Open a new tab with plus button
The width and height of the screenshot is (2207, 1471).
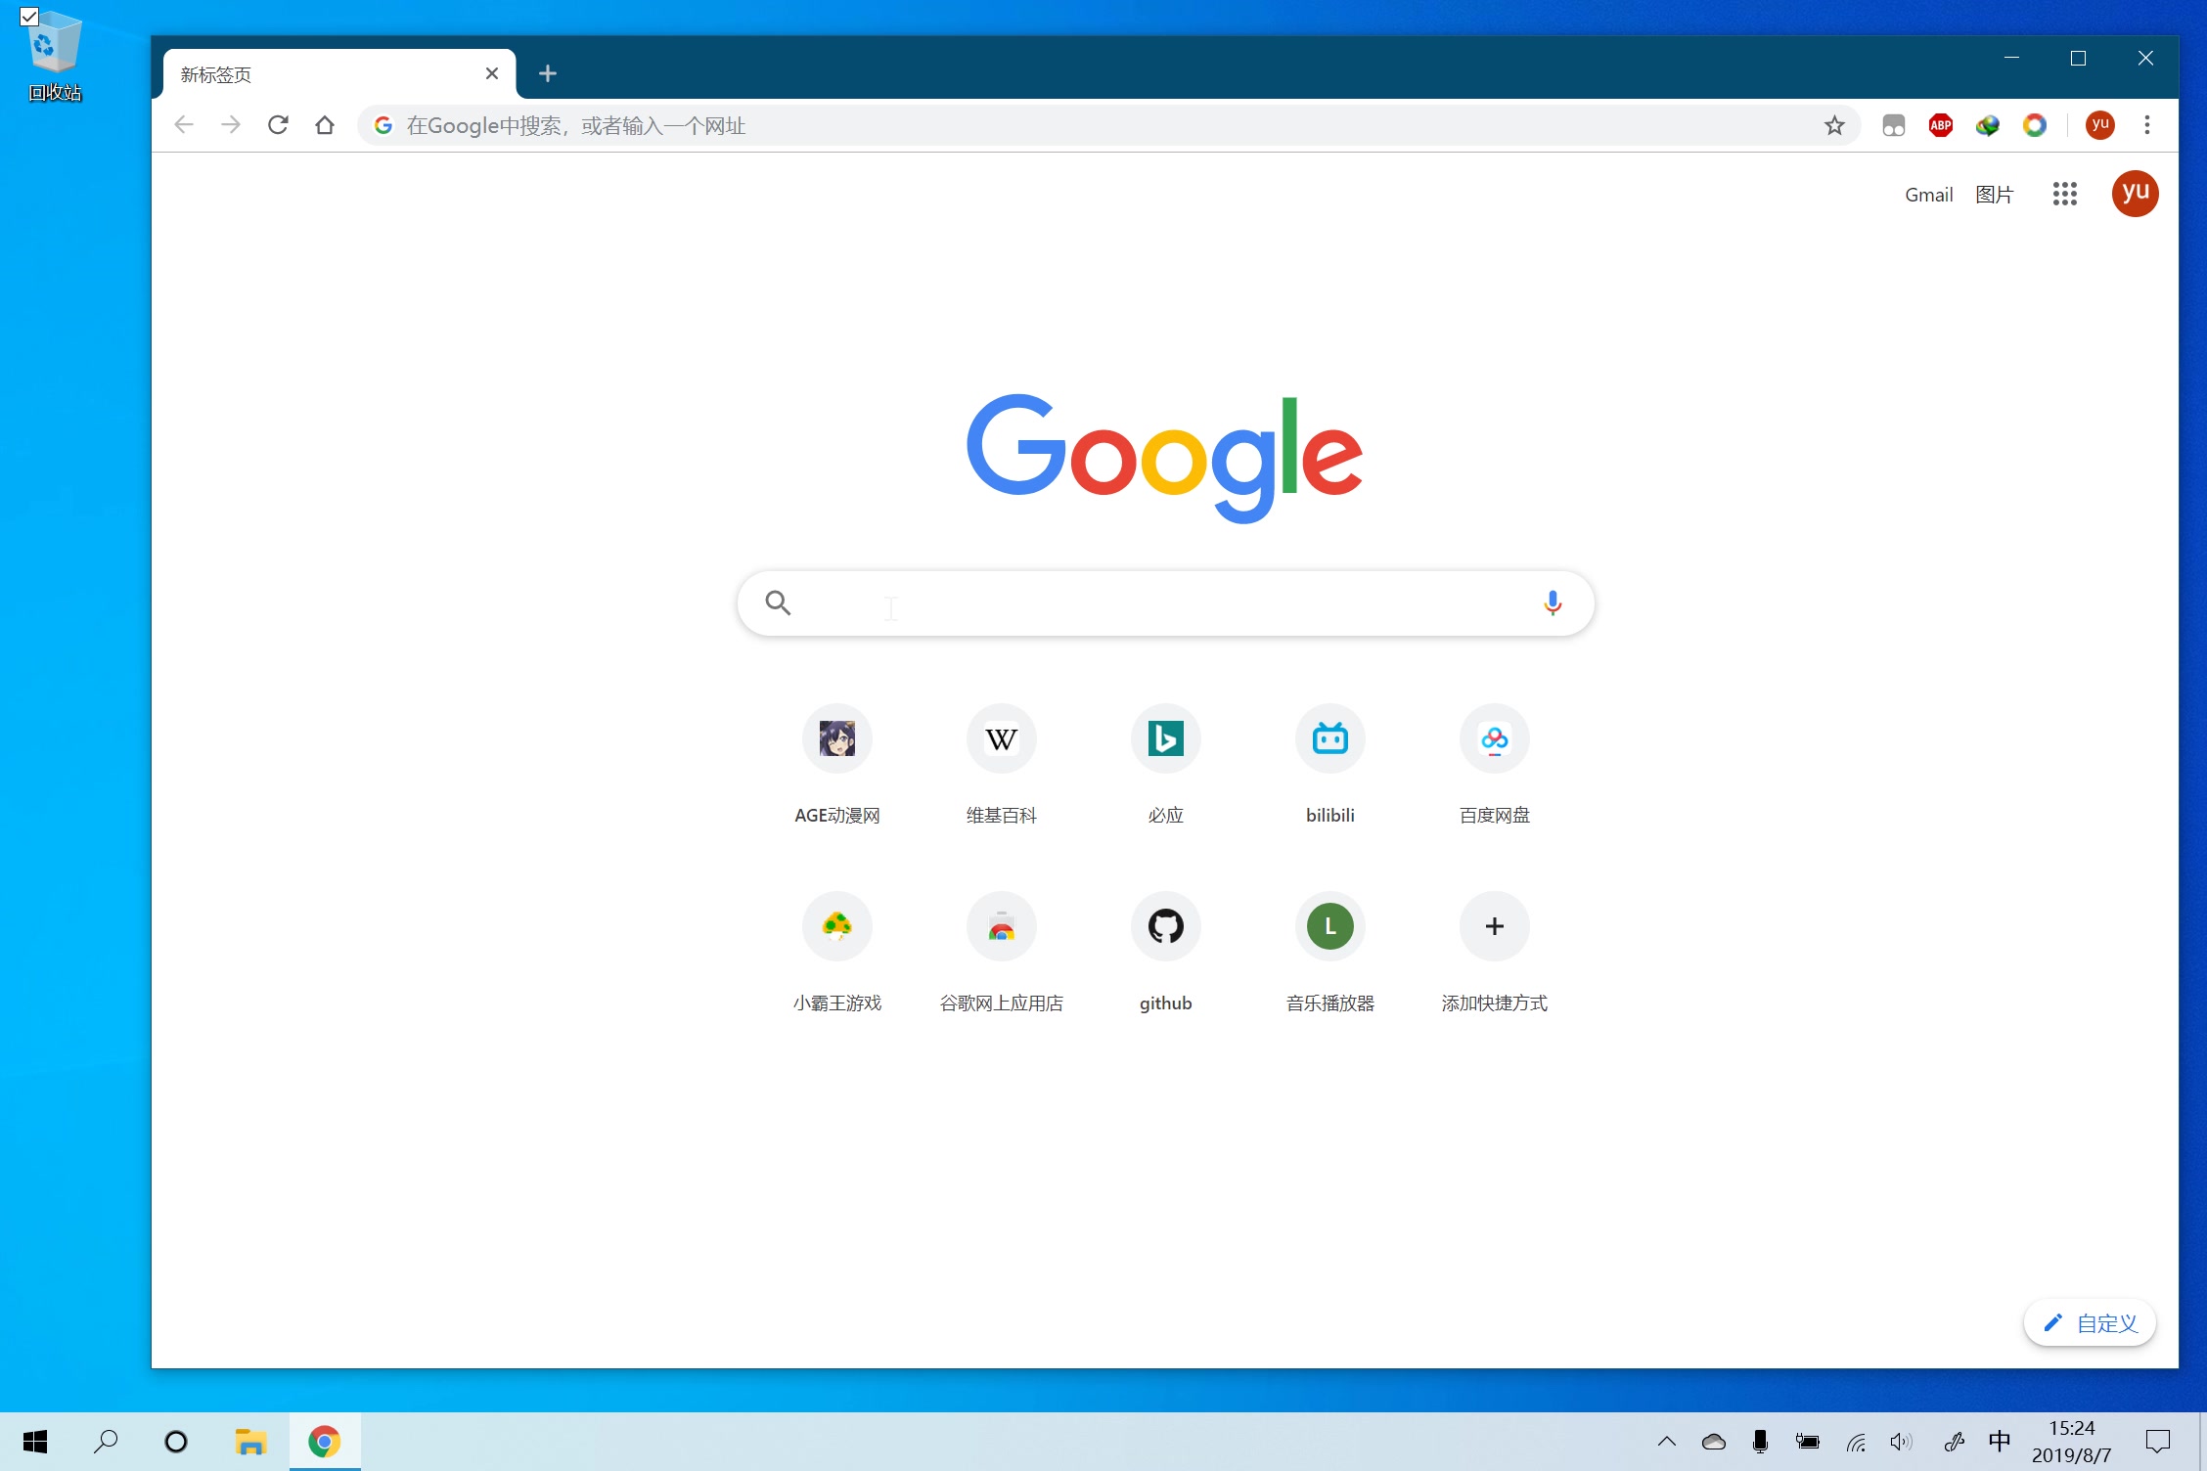click(548, 73)
